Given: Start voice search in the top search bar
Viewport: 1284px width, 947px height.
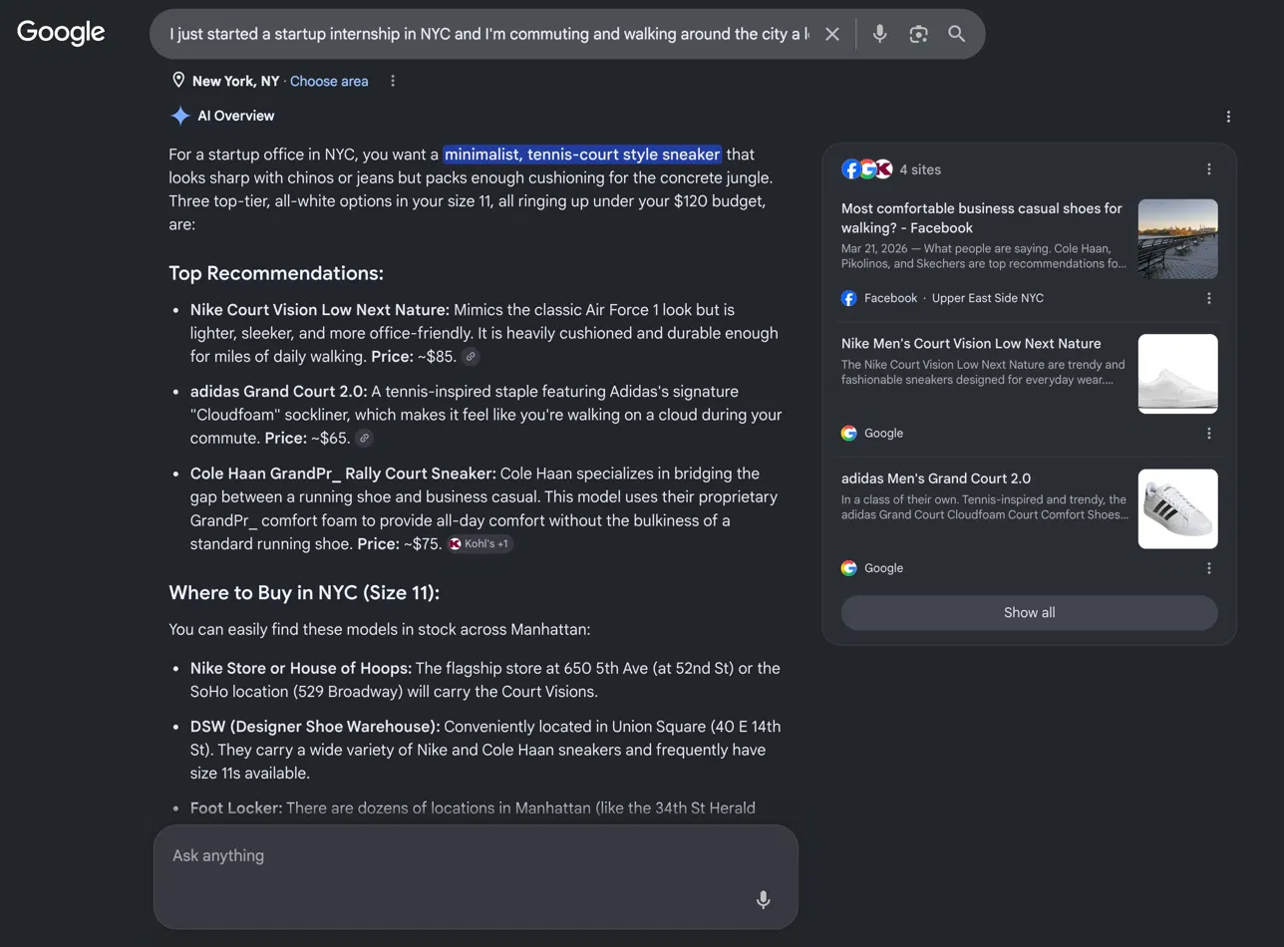Looking at the screenshot, I should [x=879, y=34].
